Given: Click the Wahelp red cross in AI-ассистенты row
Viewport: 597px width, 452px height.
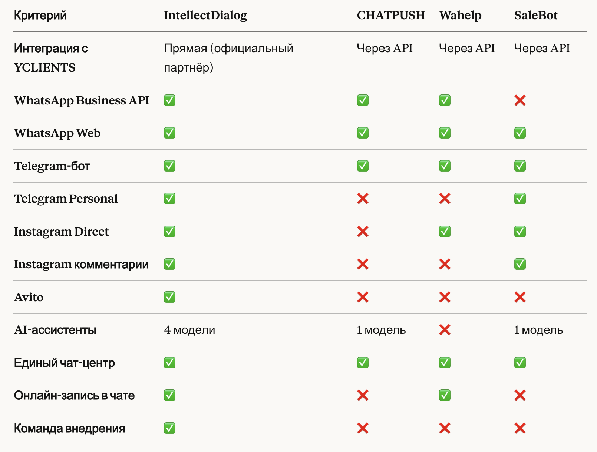Looking at the screenshot, I should (x=445, y=330).
